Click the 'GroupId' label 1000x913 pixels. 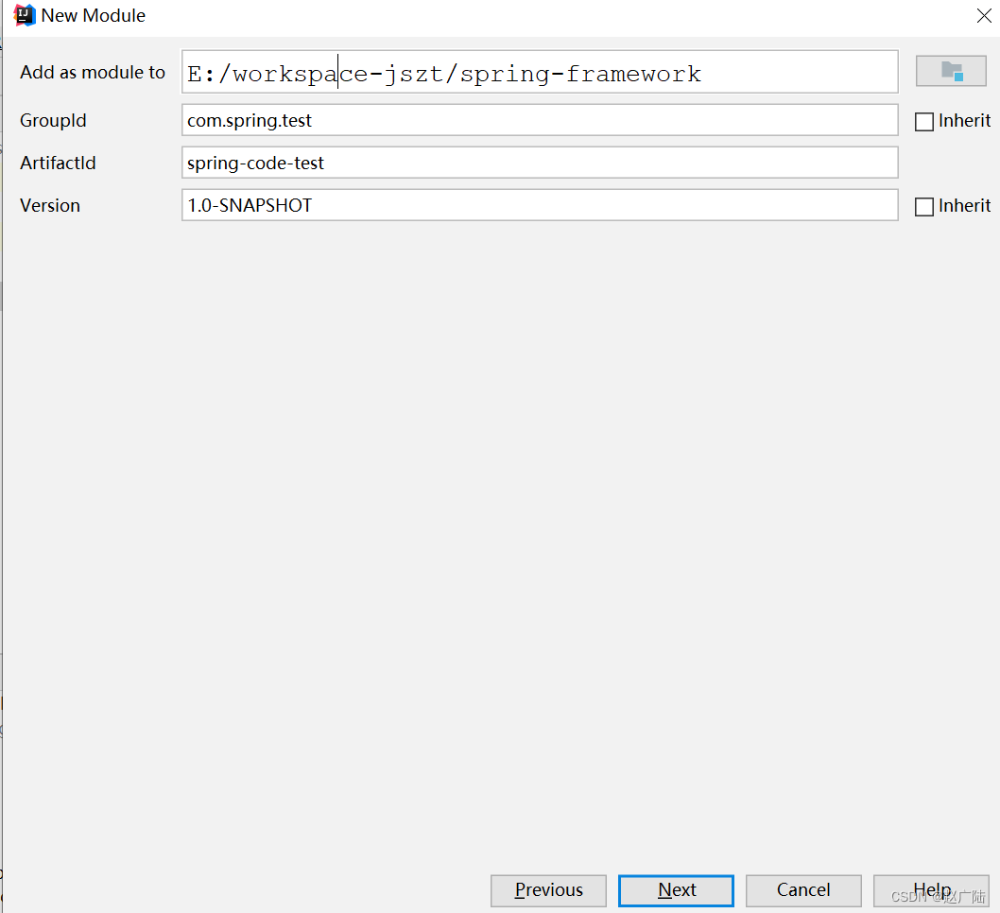coord(53,120)
